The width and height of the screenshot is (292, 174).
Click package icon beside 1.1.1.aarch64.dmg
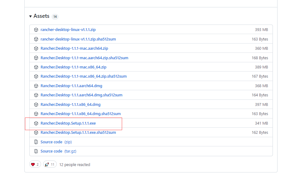click(36, 86)
